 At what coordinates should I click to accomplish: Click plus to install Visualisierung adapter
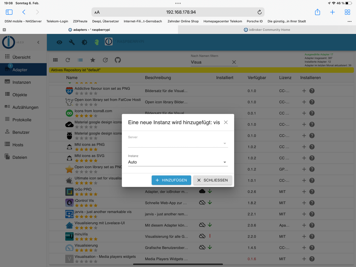tap(304, 248)
